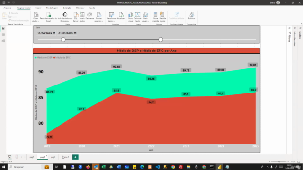This screenshot has height=170, width=303.
Task: Click the left date slider handle
Action: pos(63,40)
